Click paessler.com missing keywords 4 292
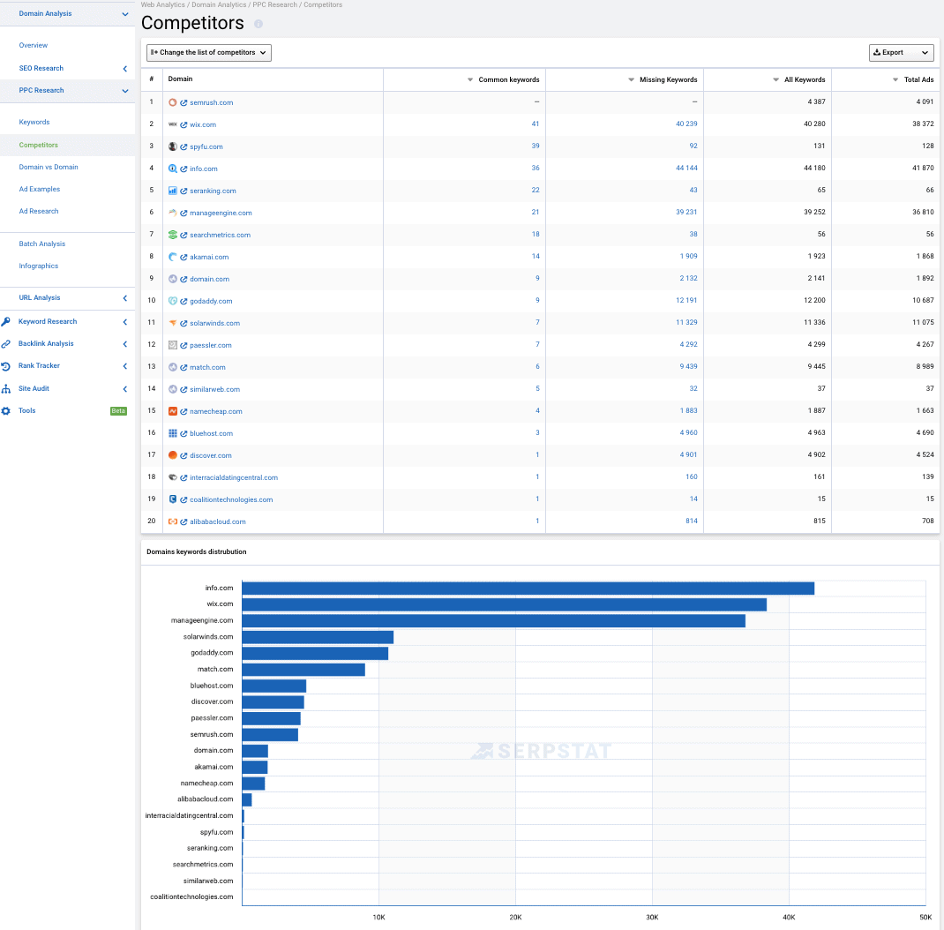 pos(688,344)
